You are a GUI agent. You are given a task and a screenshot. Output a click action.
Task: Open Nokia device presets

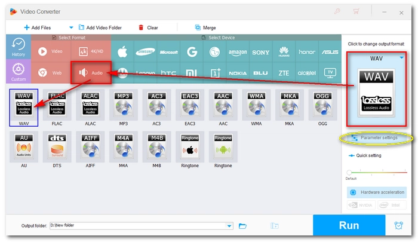point(238,73)
